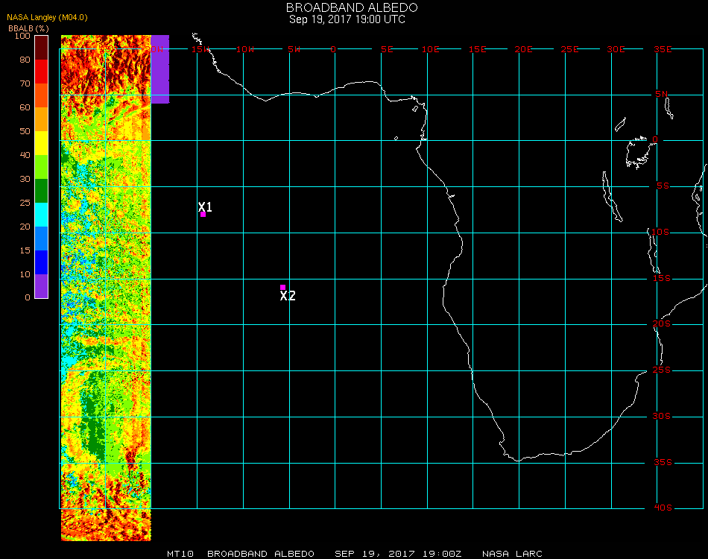Click the magenta X2 marker
Screen dimensions: 708x559
tap(282, 287)
